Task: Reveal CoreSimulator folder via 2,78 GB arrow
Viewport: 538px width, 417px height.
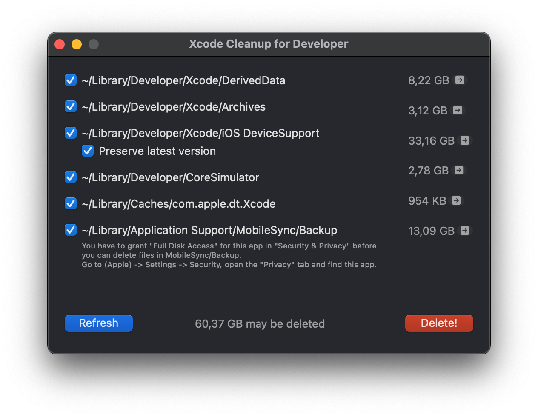Action: tap(459, 170)
